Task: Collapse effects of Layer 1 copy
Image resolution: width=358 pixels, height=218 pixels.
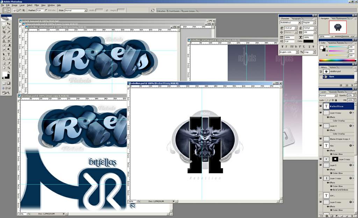Action: tap(353, 178)
